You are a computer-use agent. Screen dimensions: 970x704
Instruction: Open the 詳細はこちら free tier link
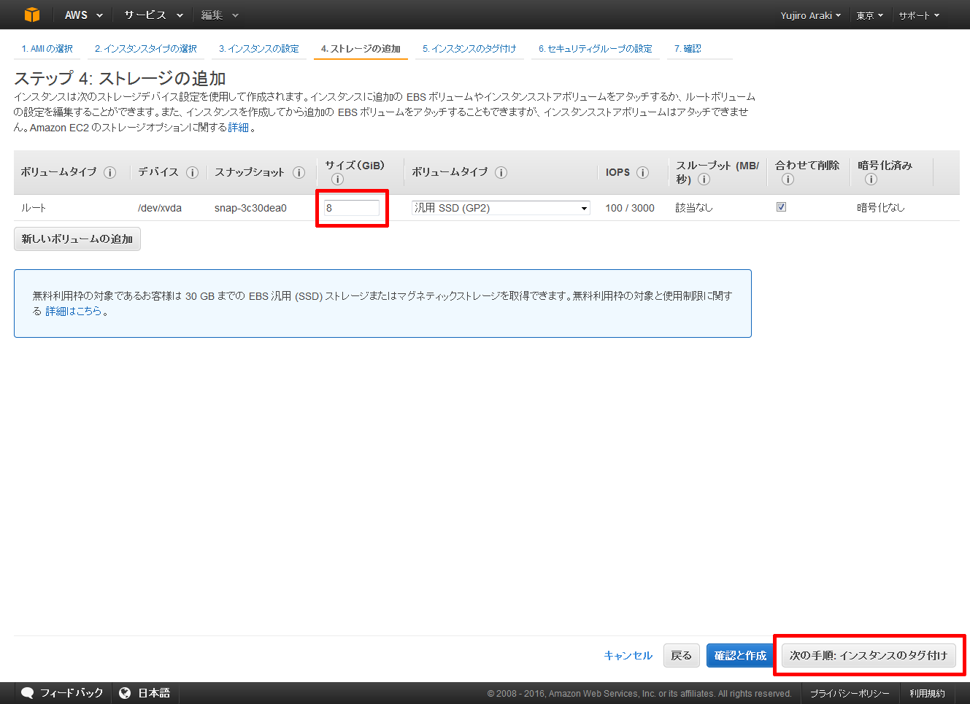pos(74,312)
